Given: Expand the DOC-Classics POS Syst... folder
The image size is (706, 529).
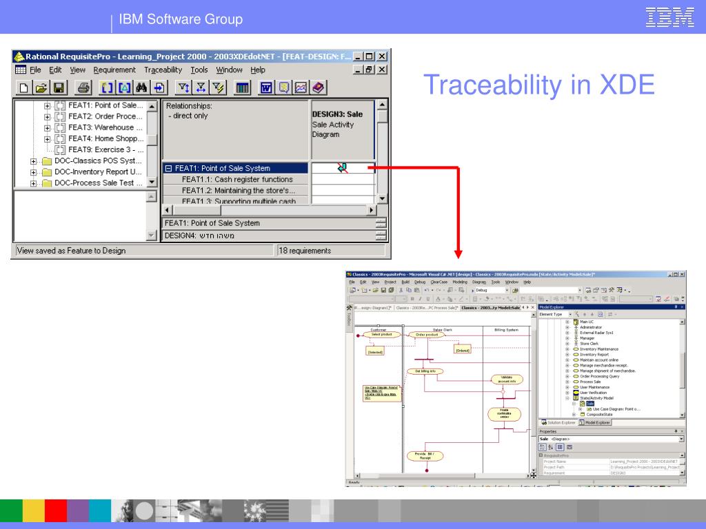Looking at the screenshot, I should 33,161.
